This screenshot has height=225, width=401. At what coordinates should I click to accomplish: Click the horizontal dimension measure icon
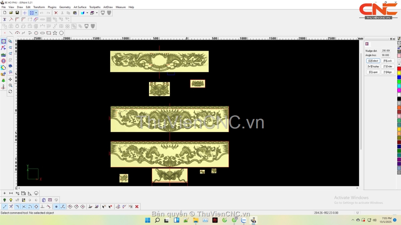click(11, 193)
